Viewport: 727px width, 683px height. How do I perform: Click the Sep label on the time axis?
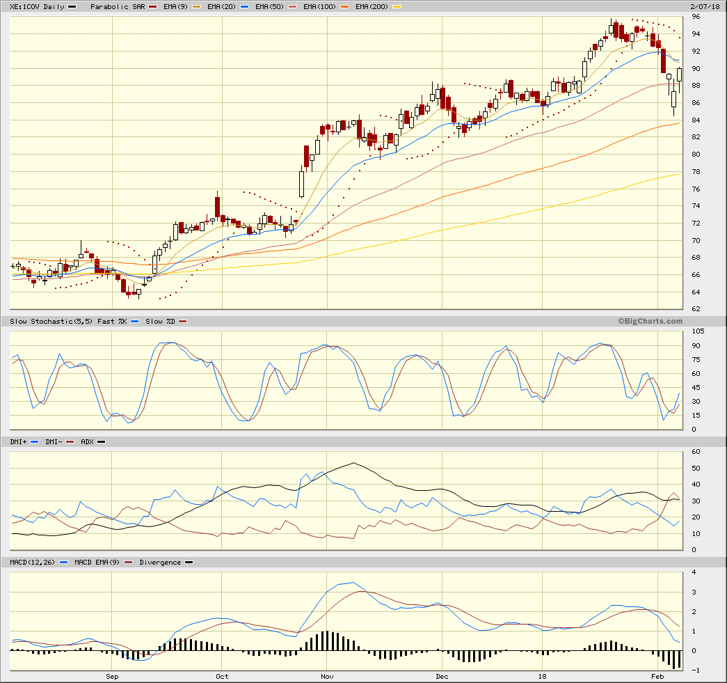pyautogui.click(x=112, y=676)
